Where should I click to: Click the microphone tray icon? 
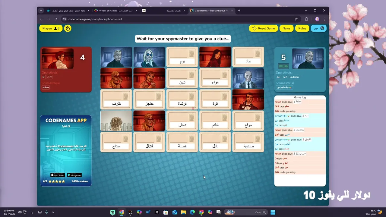tap(46, 212)
